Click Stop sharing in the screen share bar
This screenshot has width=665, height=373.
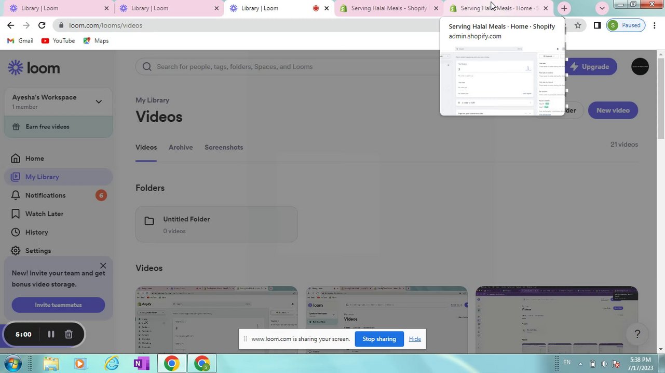tap(379, 339)
